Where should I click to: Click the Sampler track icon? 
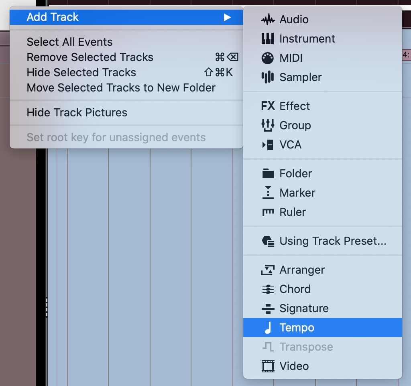[x=268, y=77]
